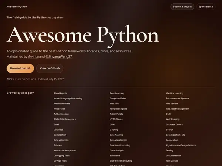Go to the Web Frameworks category
222x166 pixels.
pos(62,104)
